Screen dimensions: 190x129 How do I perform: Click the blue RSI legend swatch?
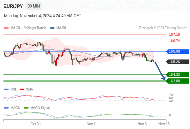[7, 89]
